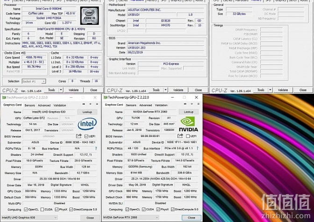Screen dimensions: 314x222
Task: Click the screenshot camera icon in NVIDIA GPU-Z
Action: pos(185,104)
